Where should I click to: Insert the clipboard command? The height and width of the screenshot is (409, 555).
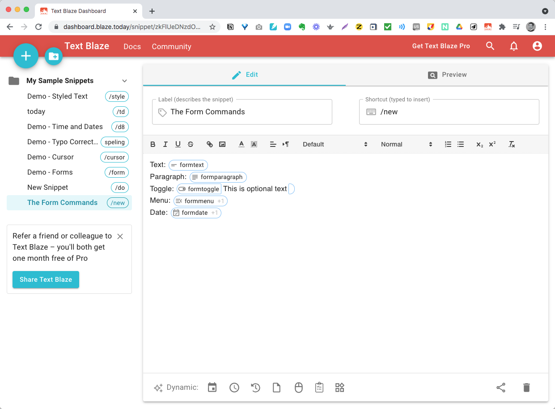(x=319, y=388)
